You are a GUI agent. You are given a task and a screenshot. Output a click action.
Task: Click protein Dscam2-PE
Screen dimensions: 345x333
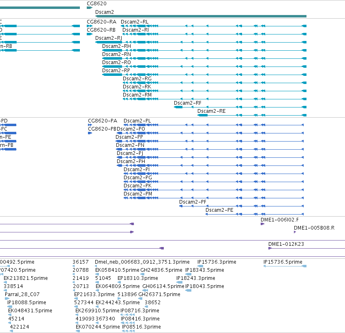click(255, 215)
